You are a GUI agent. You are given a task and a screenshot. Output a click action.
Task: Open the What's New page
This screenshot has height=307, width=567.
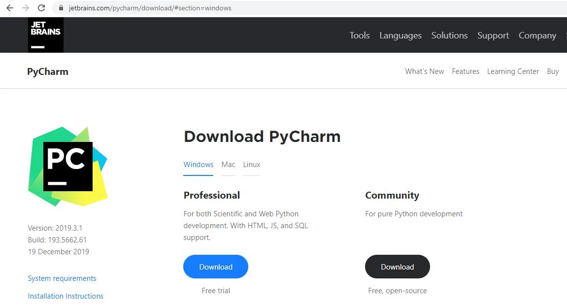(x=425, y=71)
